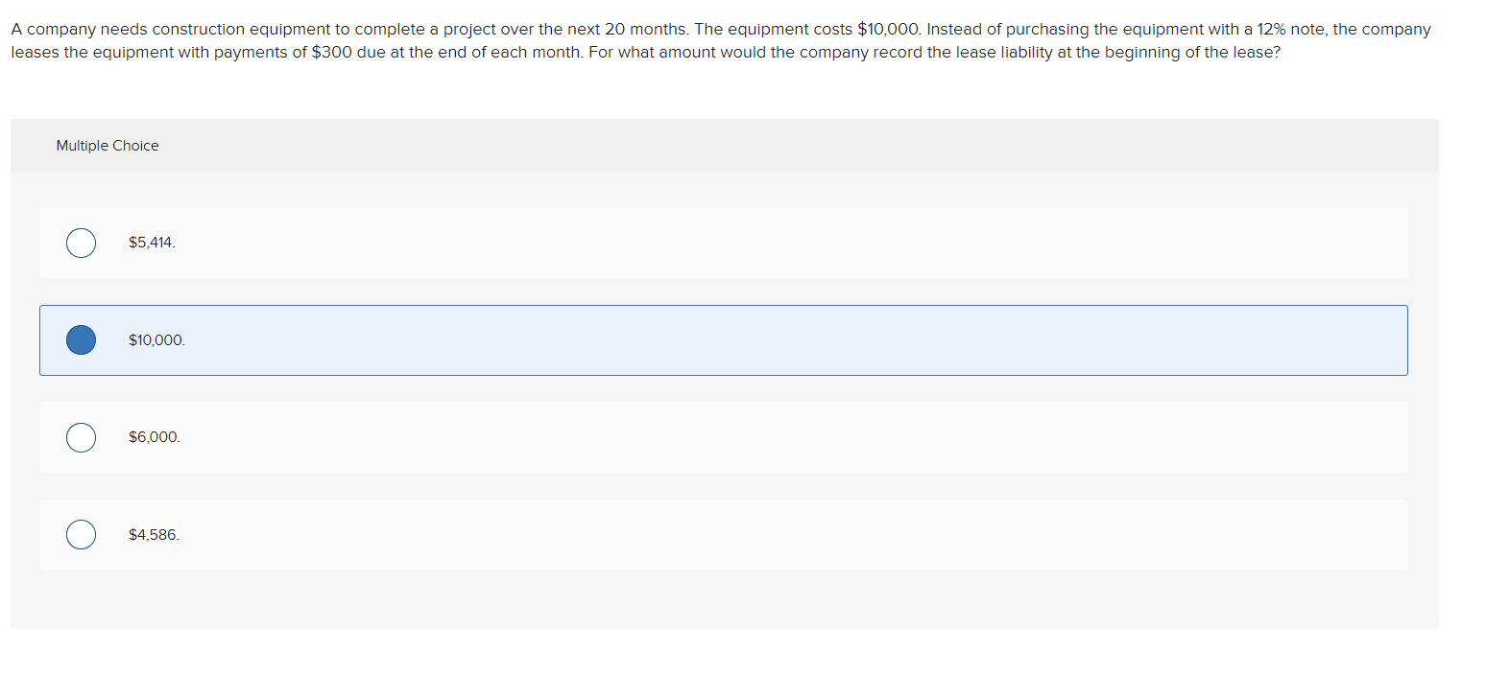
Task: Click the $6,000 answer text label
Action: click(154, 436)
